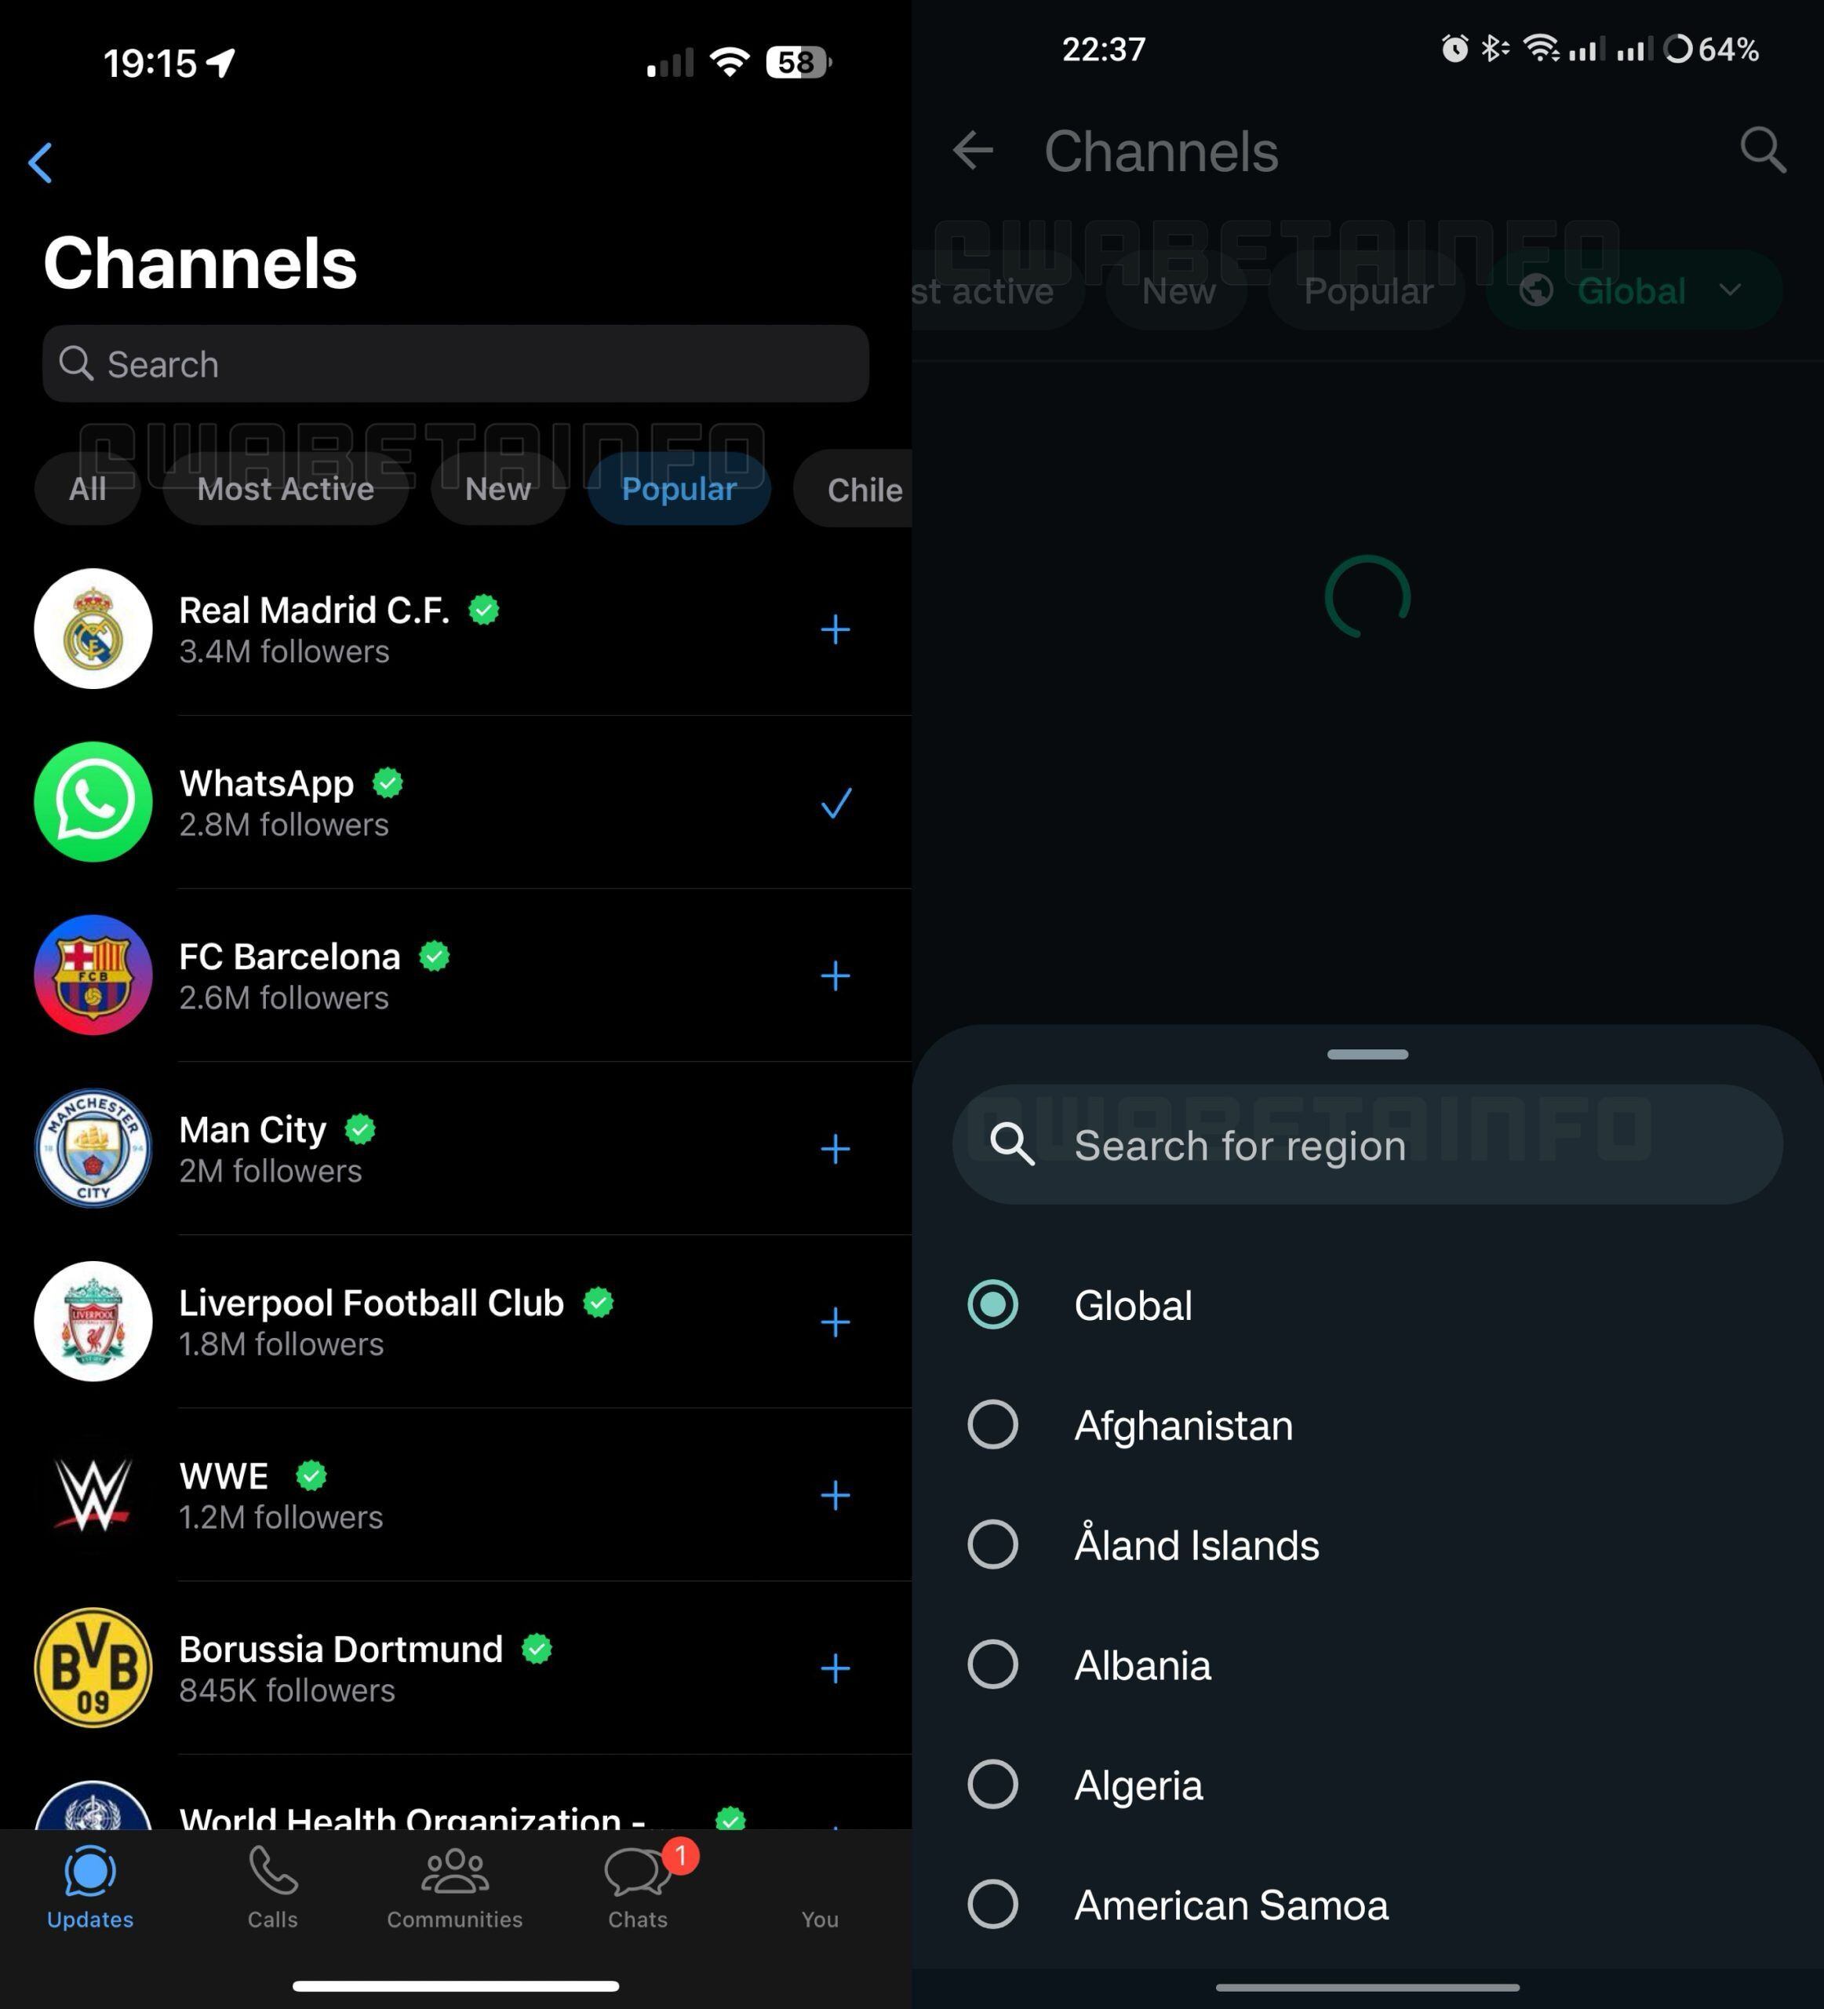Tap the Add button for Real Madrid C.F.
Image resolution: width=1824 pixels, height=2009 pixels.
(836, 626)
